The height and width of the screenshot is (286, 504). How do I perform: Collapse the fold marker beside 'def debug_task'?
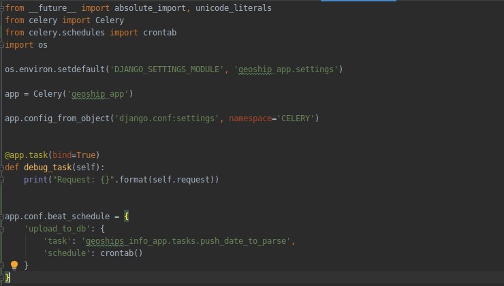[1, 168]
